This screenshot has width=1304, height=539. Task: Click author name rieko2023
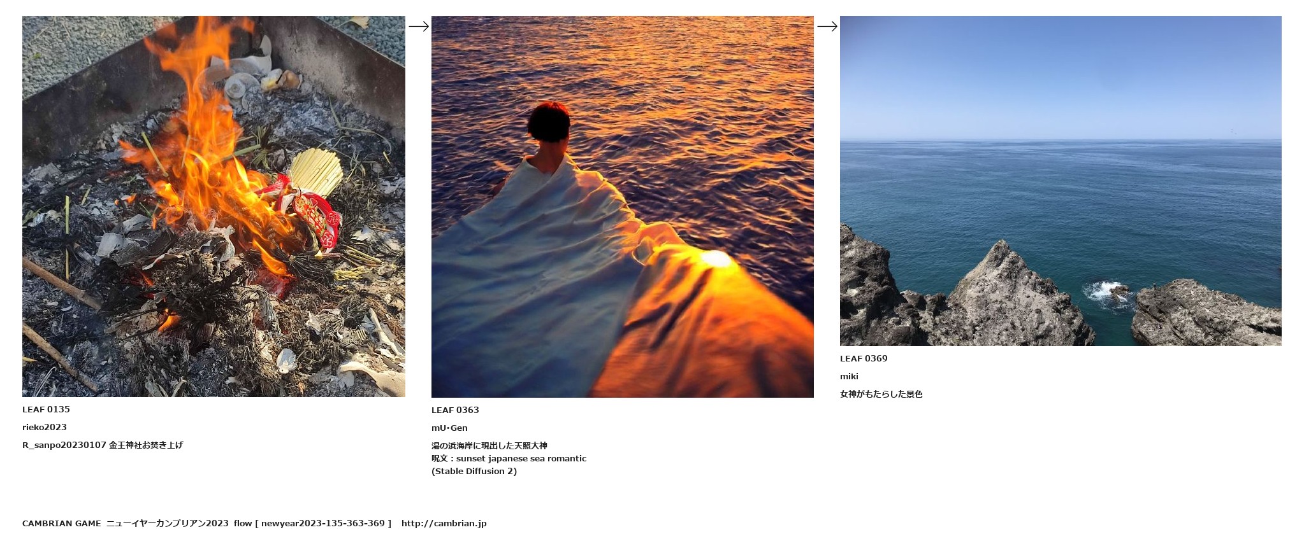[45, 427]
